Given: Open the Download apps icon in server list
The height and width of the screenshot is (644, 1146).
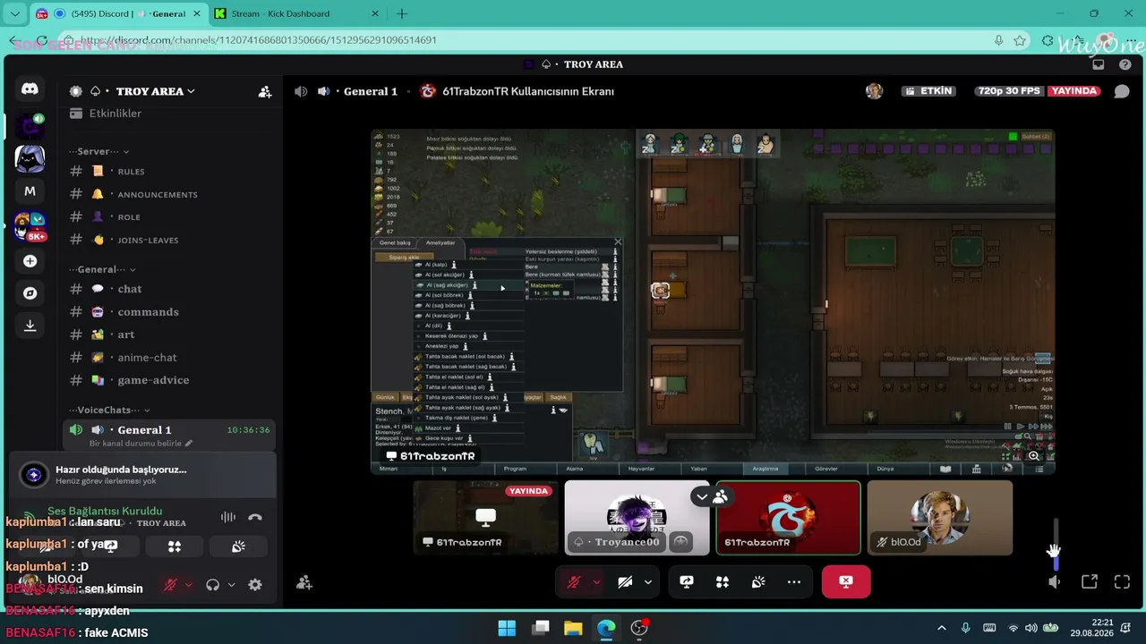Looking at the screenshot, I should [x=30, y=326].
